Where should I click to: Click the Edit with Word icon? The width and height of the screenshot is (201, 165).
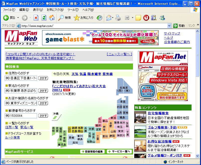127,18
